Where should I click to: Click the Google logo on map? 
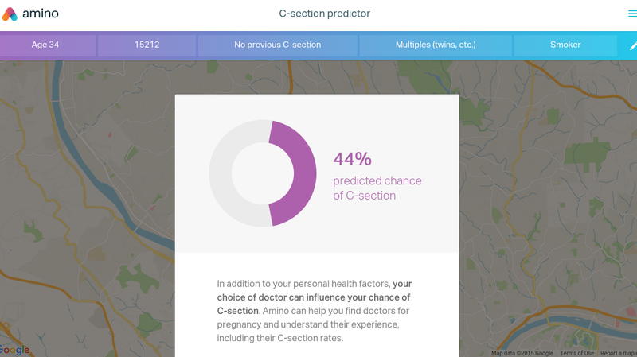coord(14,350)
